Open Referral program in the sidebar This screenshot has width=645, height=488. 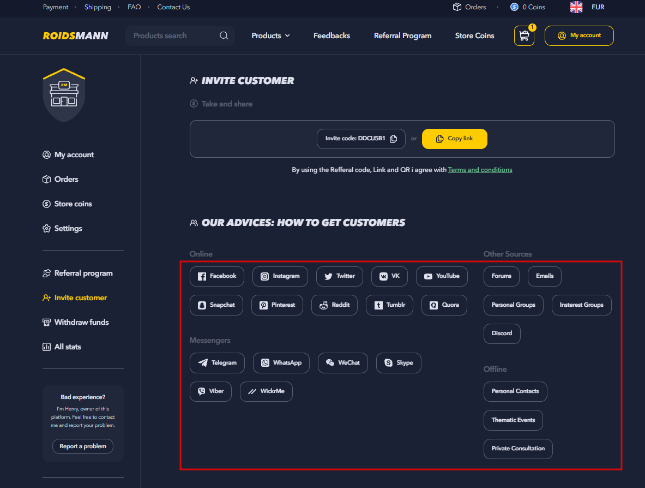[x=78, y=273]
